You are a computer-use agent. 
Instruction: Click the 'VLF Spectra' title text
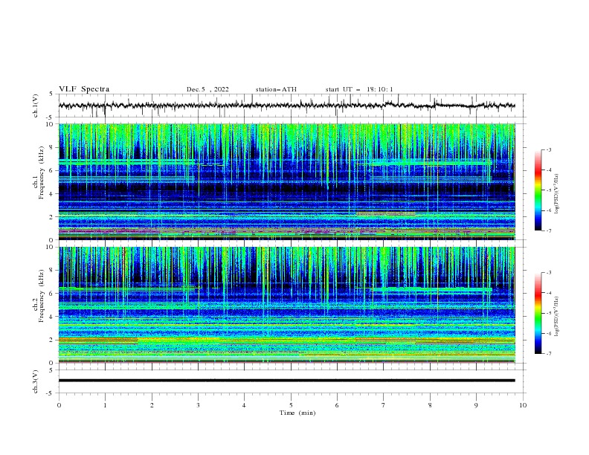click(x=84, y=89)
